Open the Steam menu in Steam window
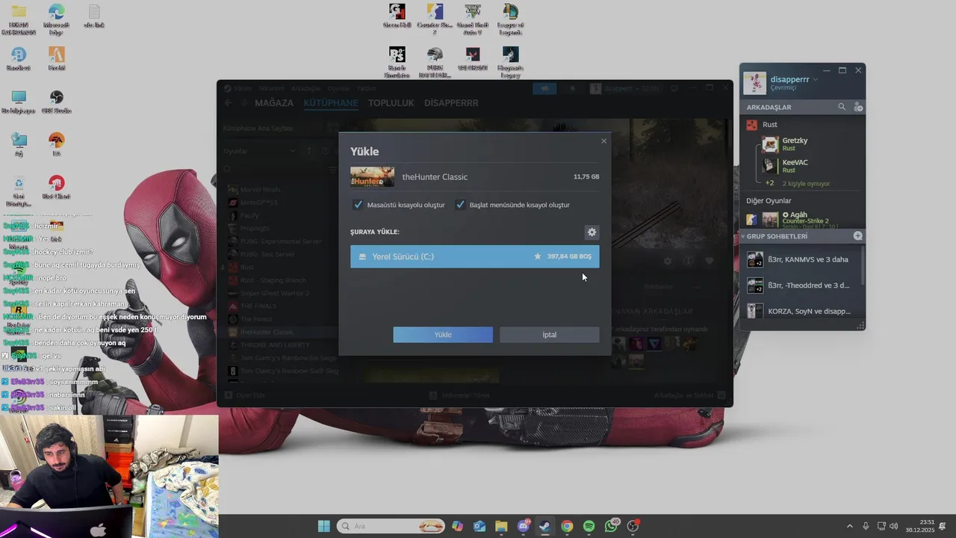Screen dimensions: 956x538 [243, 88]
